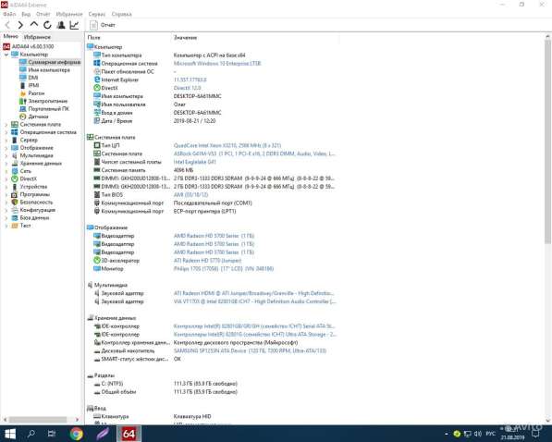This screenshot has height=442, width=552.
Task: Switch to the Меню sidebar tab
Action: click(10, 36)
